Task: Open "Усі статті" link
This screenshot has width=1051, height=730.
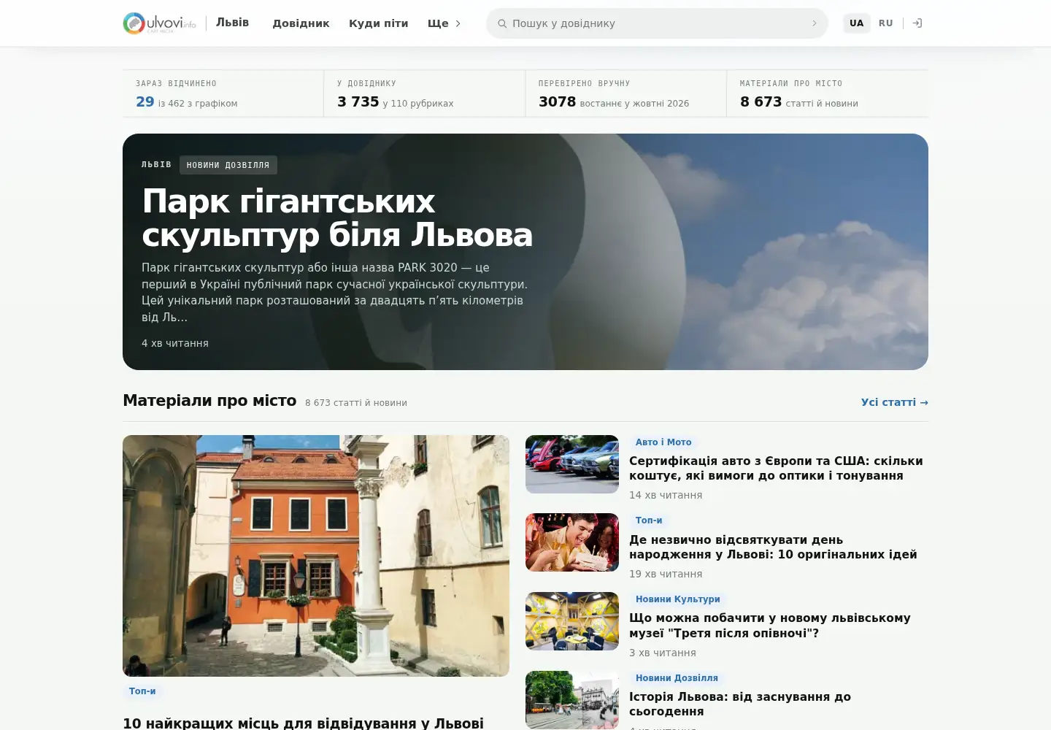Action: click(895, 402)
